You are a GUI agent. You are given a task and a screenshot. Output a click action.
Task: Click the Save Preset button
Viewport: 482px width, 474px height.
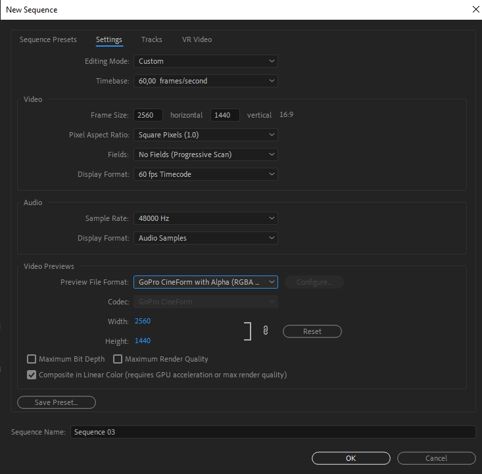57,402
